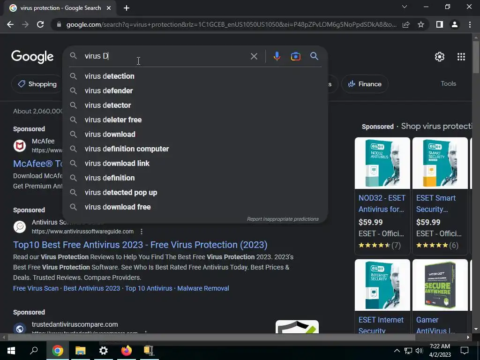The height and width of the screenshot is (360, 480).
Task: Click the blue magnifier search button
Action: [x=314, y=56]
